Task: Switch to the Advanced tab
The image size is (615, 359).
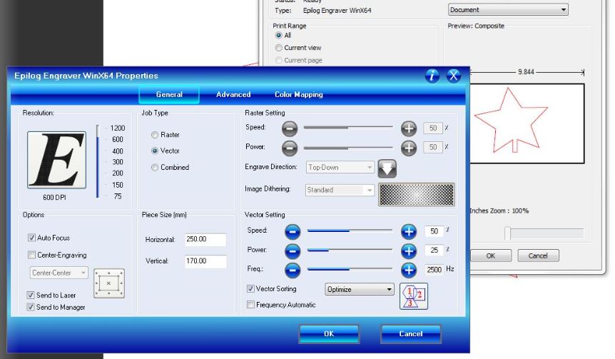Action: point(233,94)
